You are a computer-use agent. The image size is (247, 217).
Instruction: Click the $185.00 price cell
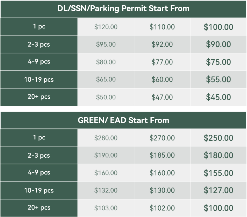click(162, 155)
